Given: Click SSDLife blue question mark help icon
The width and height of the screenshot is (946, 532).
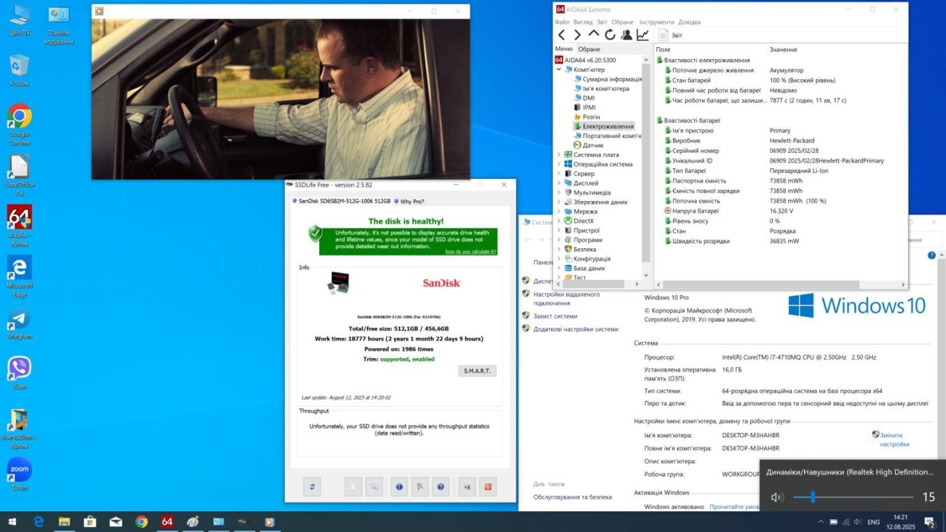Looking at the screenshot, I should [441, 487].
